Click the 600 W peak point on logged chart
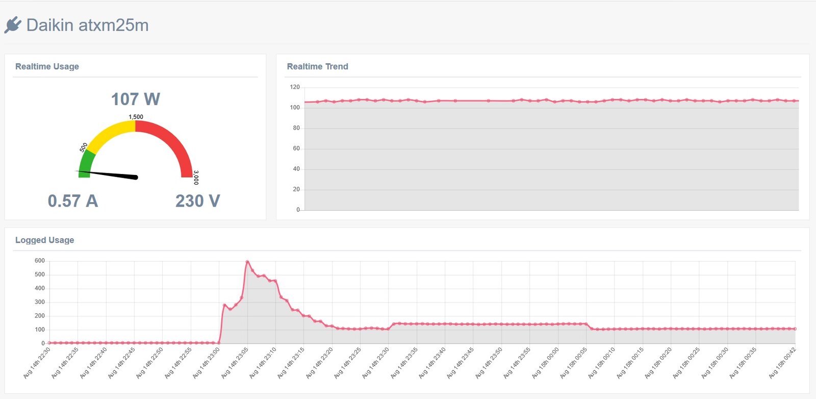 (x=247, y=262)
